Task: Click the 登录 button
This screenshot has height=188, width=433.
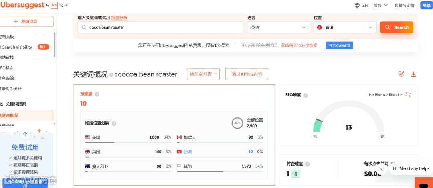Action: (x=426, y=5)
